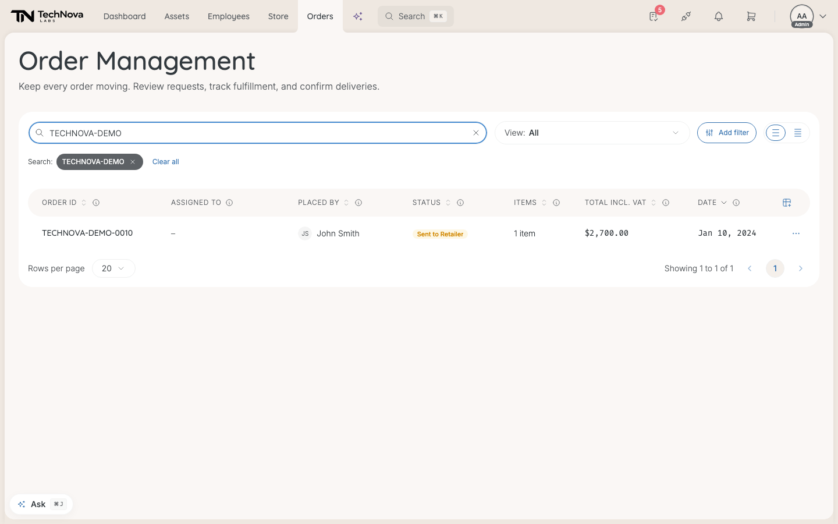Click the integrations plug icon
This screenshot has width=838, height=524.
pos(686,16)
